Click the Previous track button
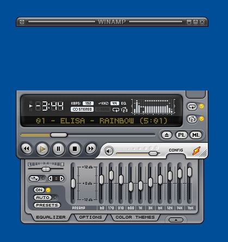 click(27, 149)
